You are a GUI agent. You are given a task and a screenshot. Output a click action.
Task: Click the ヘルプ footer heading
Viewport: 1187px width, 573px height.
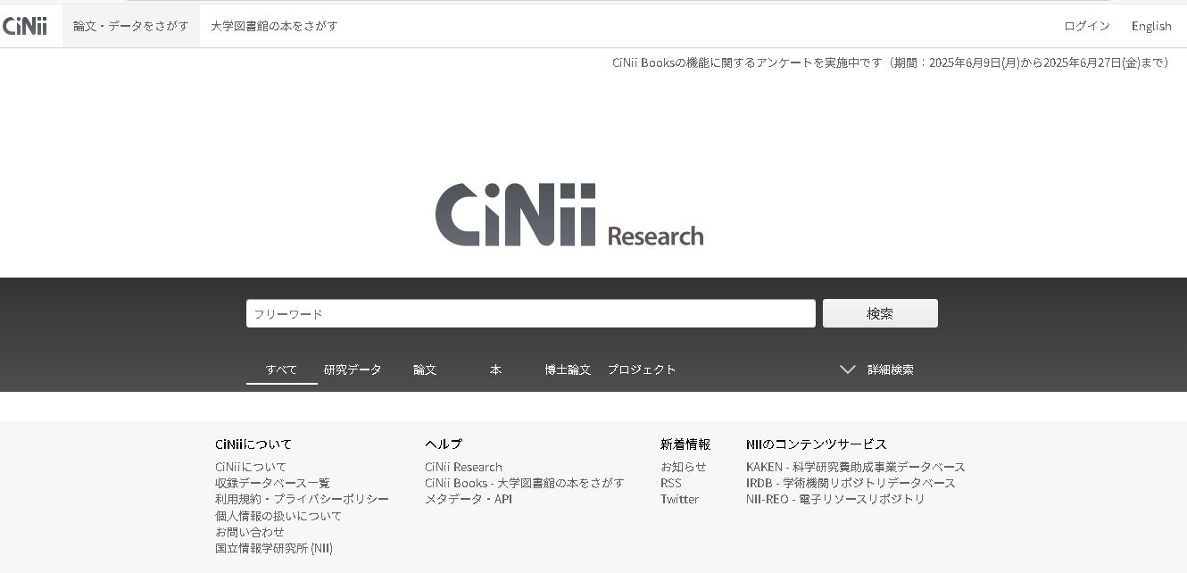pyautogui.click(x=444, y=444)
